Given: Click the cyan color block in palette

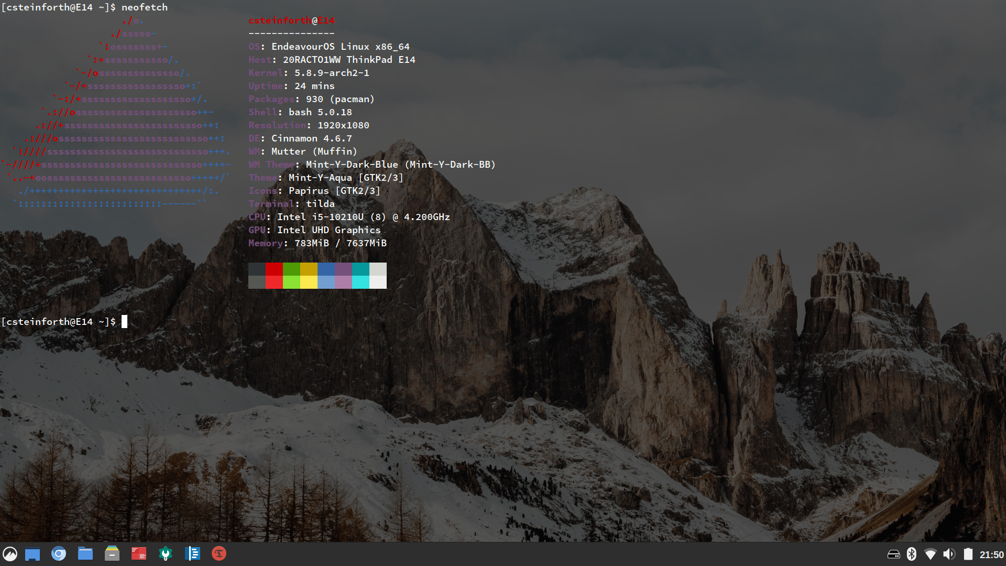Looking at the screenshot, I should (360, 282).
